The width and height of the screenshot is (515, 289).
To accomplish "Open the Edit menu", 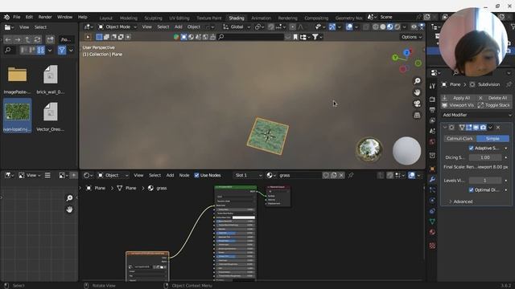I will 29,17.
